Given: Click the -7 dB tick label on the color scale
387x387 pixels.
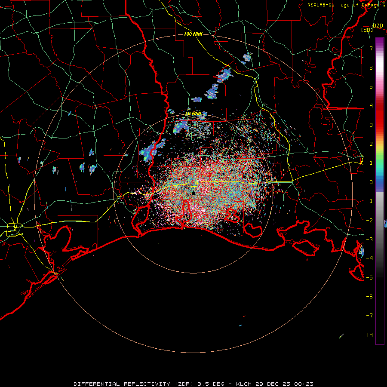Looking at the screenshot, I should [x=369, y=316].
